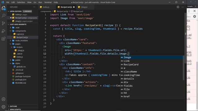Collapse the Open Editors section
This screenshot has width=198, height=111.
pos(9,11)
